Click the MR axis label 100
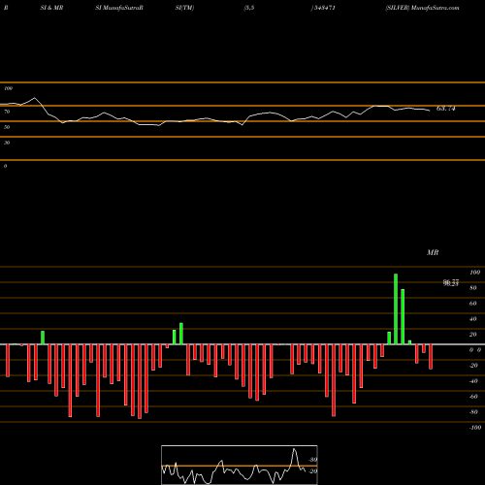 475,273
